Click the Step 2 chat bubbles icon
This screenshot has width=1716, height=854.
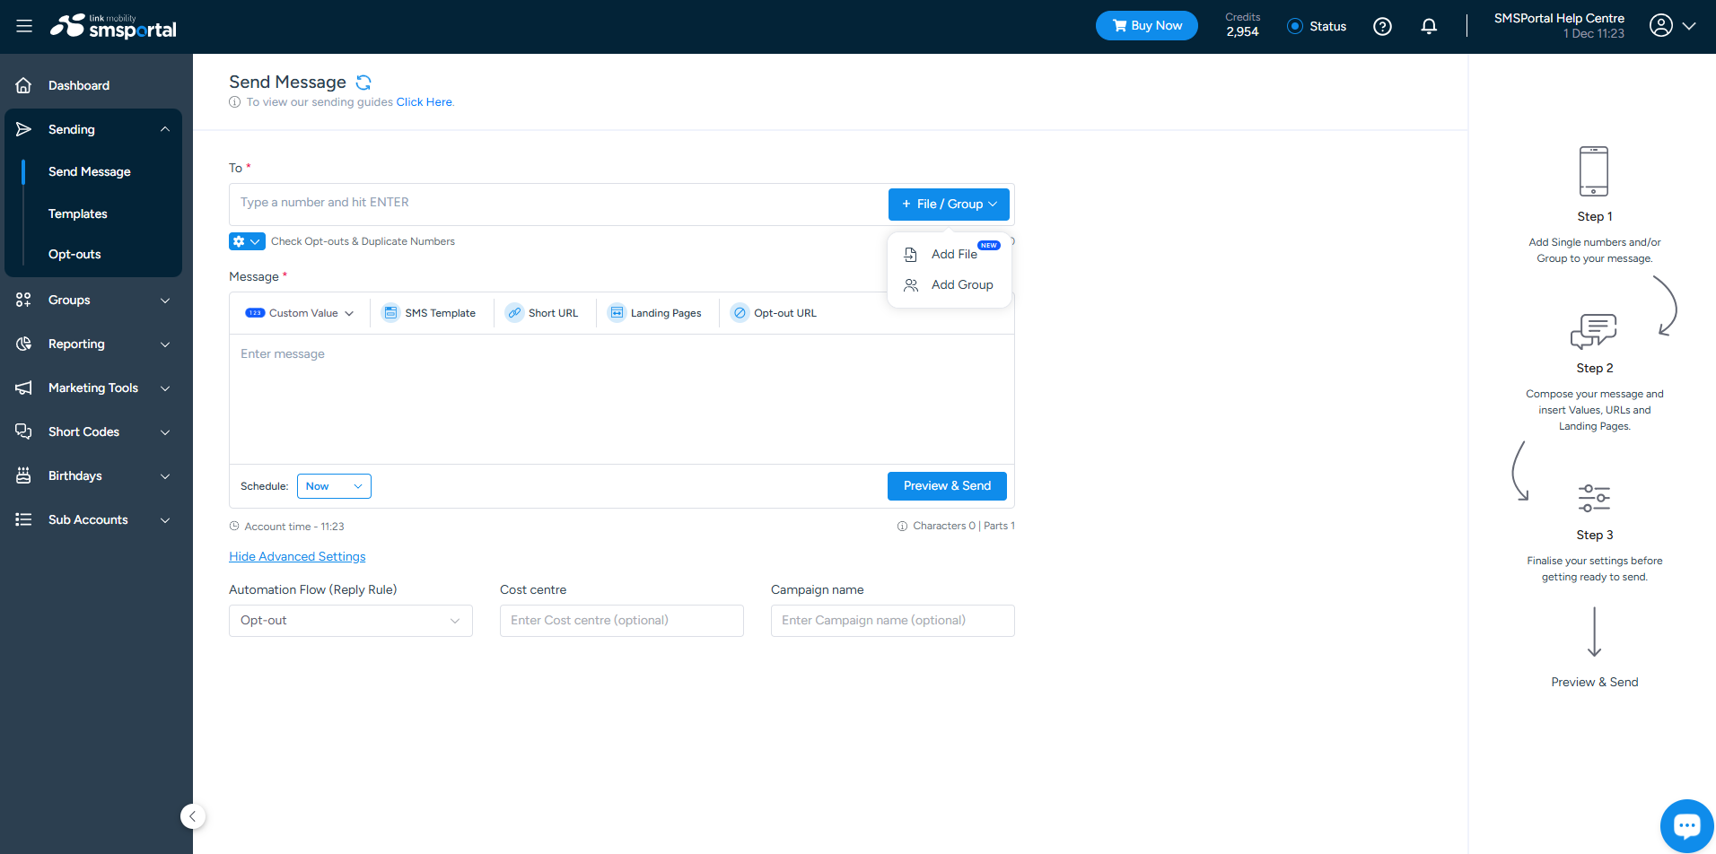click(1594, 331)
